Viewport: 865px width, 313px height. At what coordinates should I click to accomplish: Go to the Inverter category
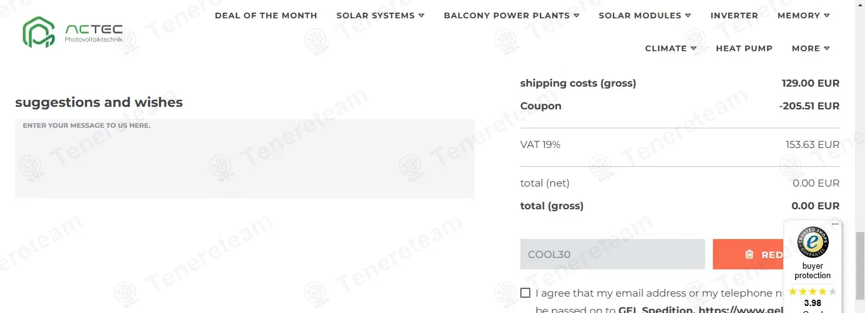click(734, 15)
